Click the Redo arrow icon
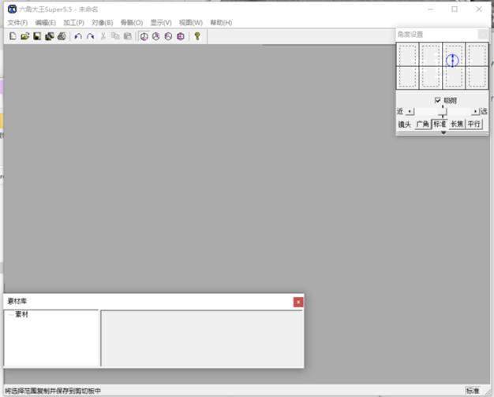 click(90, 36)
